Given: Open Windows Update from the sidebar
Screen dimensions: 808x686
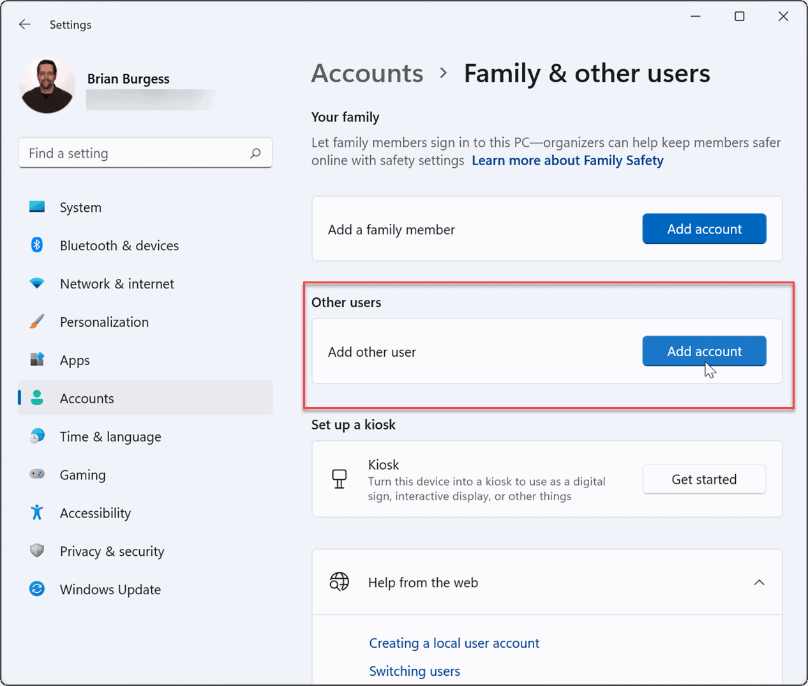Looking at the screenshot, I should 110,589.
